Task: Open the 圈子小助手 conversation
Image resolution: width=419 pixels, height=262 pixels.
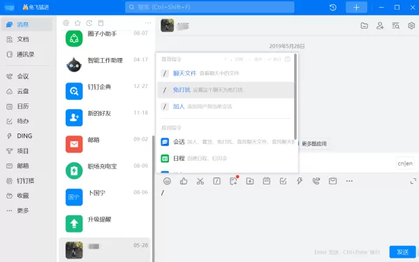Action: tap(105, 38)
